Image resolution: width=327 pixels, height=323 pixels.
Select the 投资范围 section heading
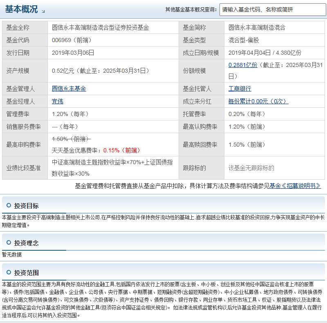coord(26,273)
